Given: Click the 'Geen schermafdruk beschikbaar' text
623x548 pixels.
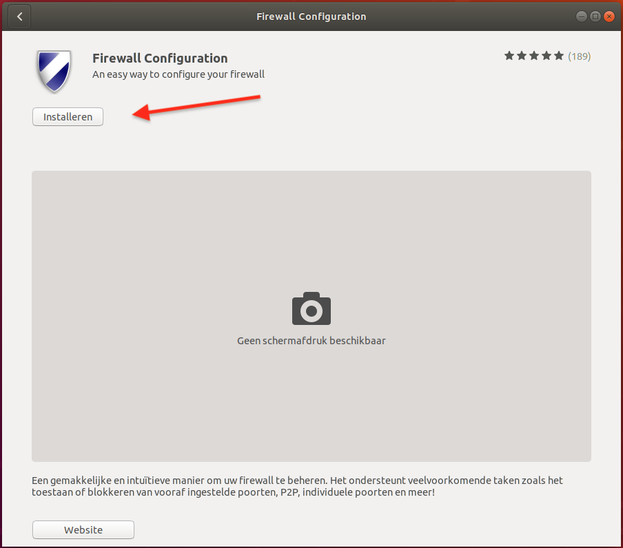Looking at the screenshot, I should pyautogui.click(x=311, y=341).
